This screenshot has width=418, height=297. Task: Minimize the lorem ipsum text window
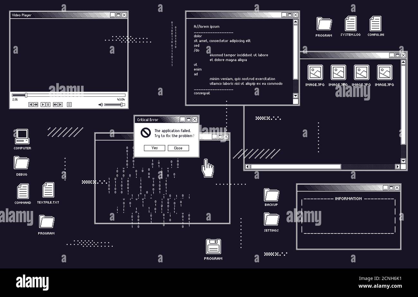click(x=284, y=15)
